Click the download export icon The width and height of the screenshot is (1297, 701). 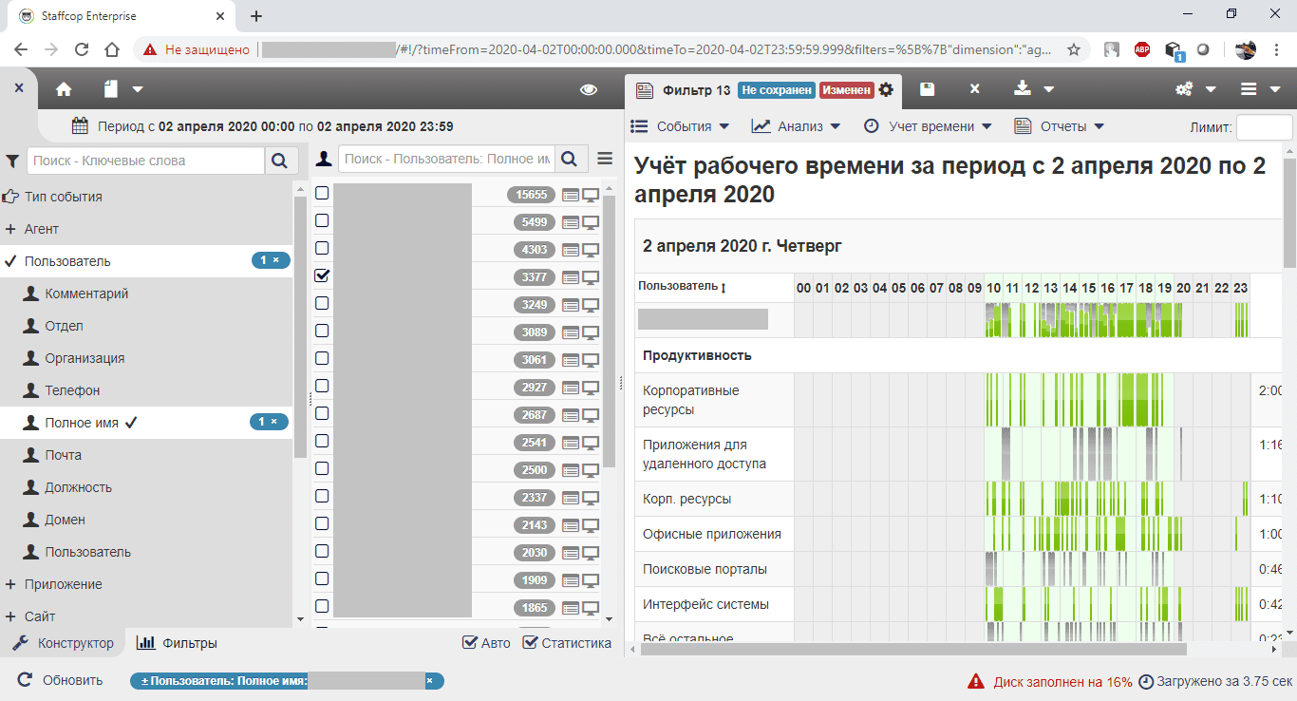click(x=1022, y=88)
